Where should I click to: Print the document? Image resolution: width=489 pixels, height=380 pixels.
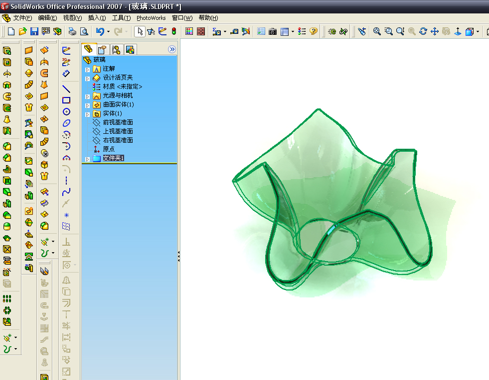click(72, 31)
